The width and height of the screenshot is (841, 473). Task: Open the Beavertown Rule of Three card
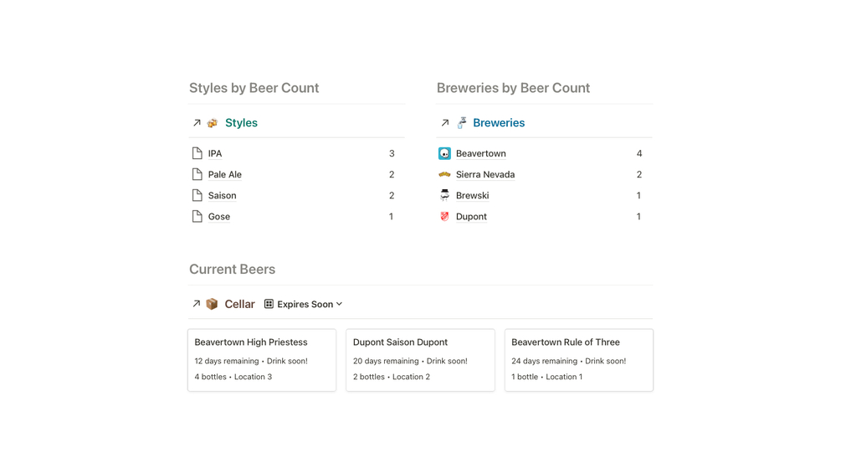click(578, 359)
